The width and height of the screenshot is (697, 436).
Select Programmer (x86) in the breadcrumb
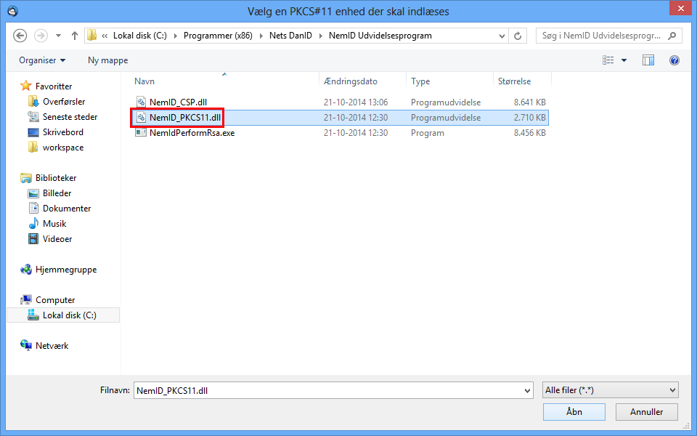(x=218, y=36)
